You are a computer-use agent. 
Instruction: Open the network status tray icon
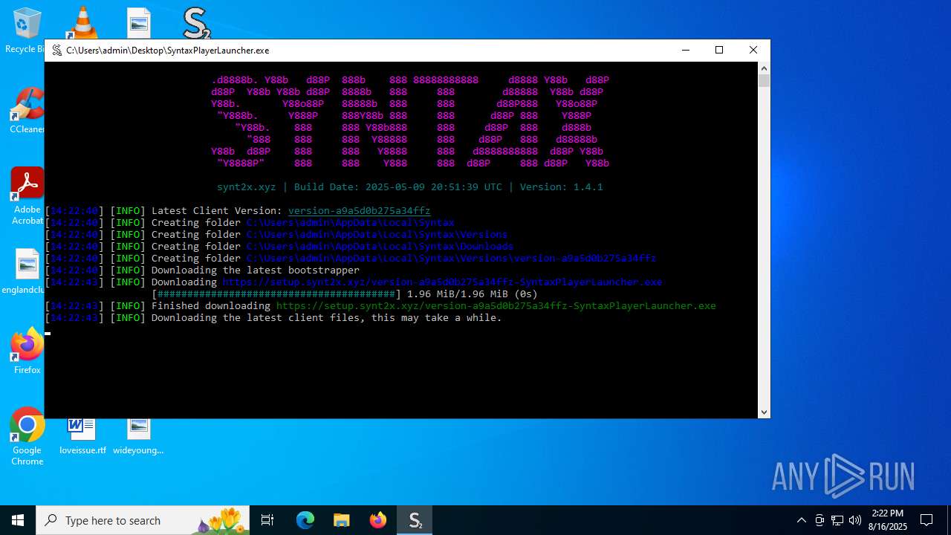click(x=837, y=520)
